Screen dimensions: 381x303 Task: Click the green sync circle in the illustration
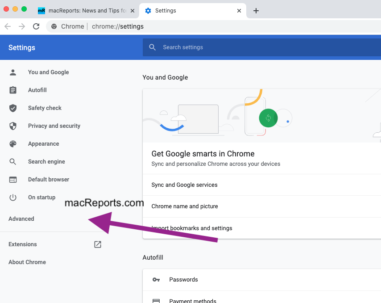(268, 118)
